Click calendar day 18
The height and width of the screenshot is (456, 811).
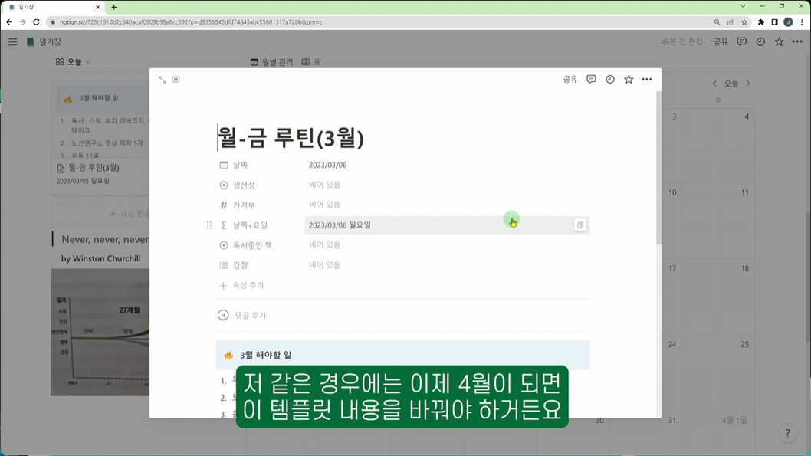(745, 268)
